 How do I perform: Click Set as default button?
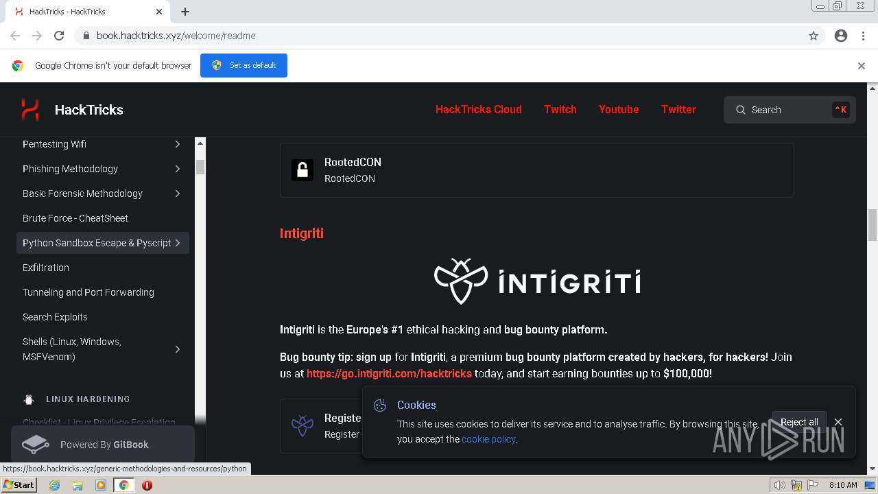point(244,65)
